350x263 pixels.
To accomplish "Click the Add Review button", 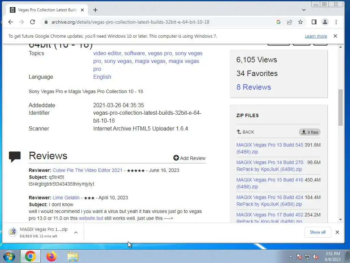I will pyautogui.click(x=189, y=158).
